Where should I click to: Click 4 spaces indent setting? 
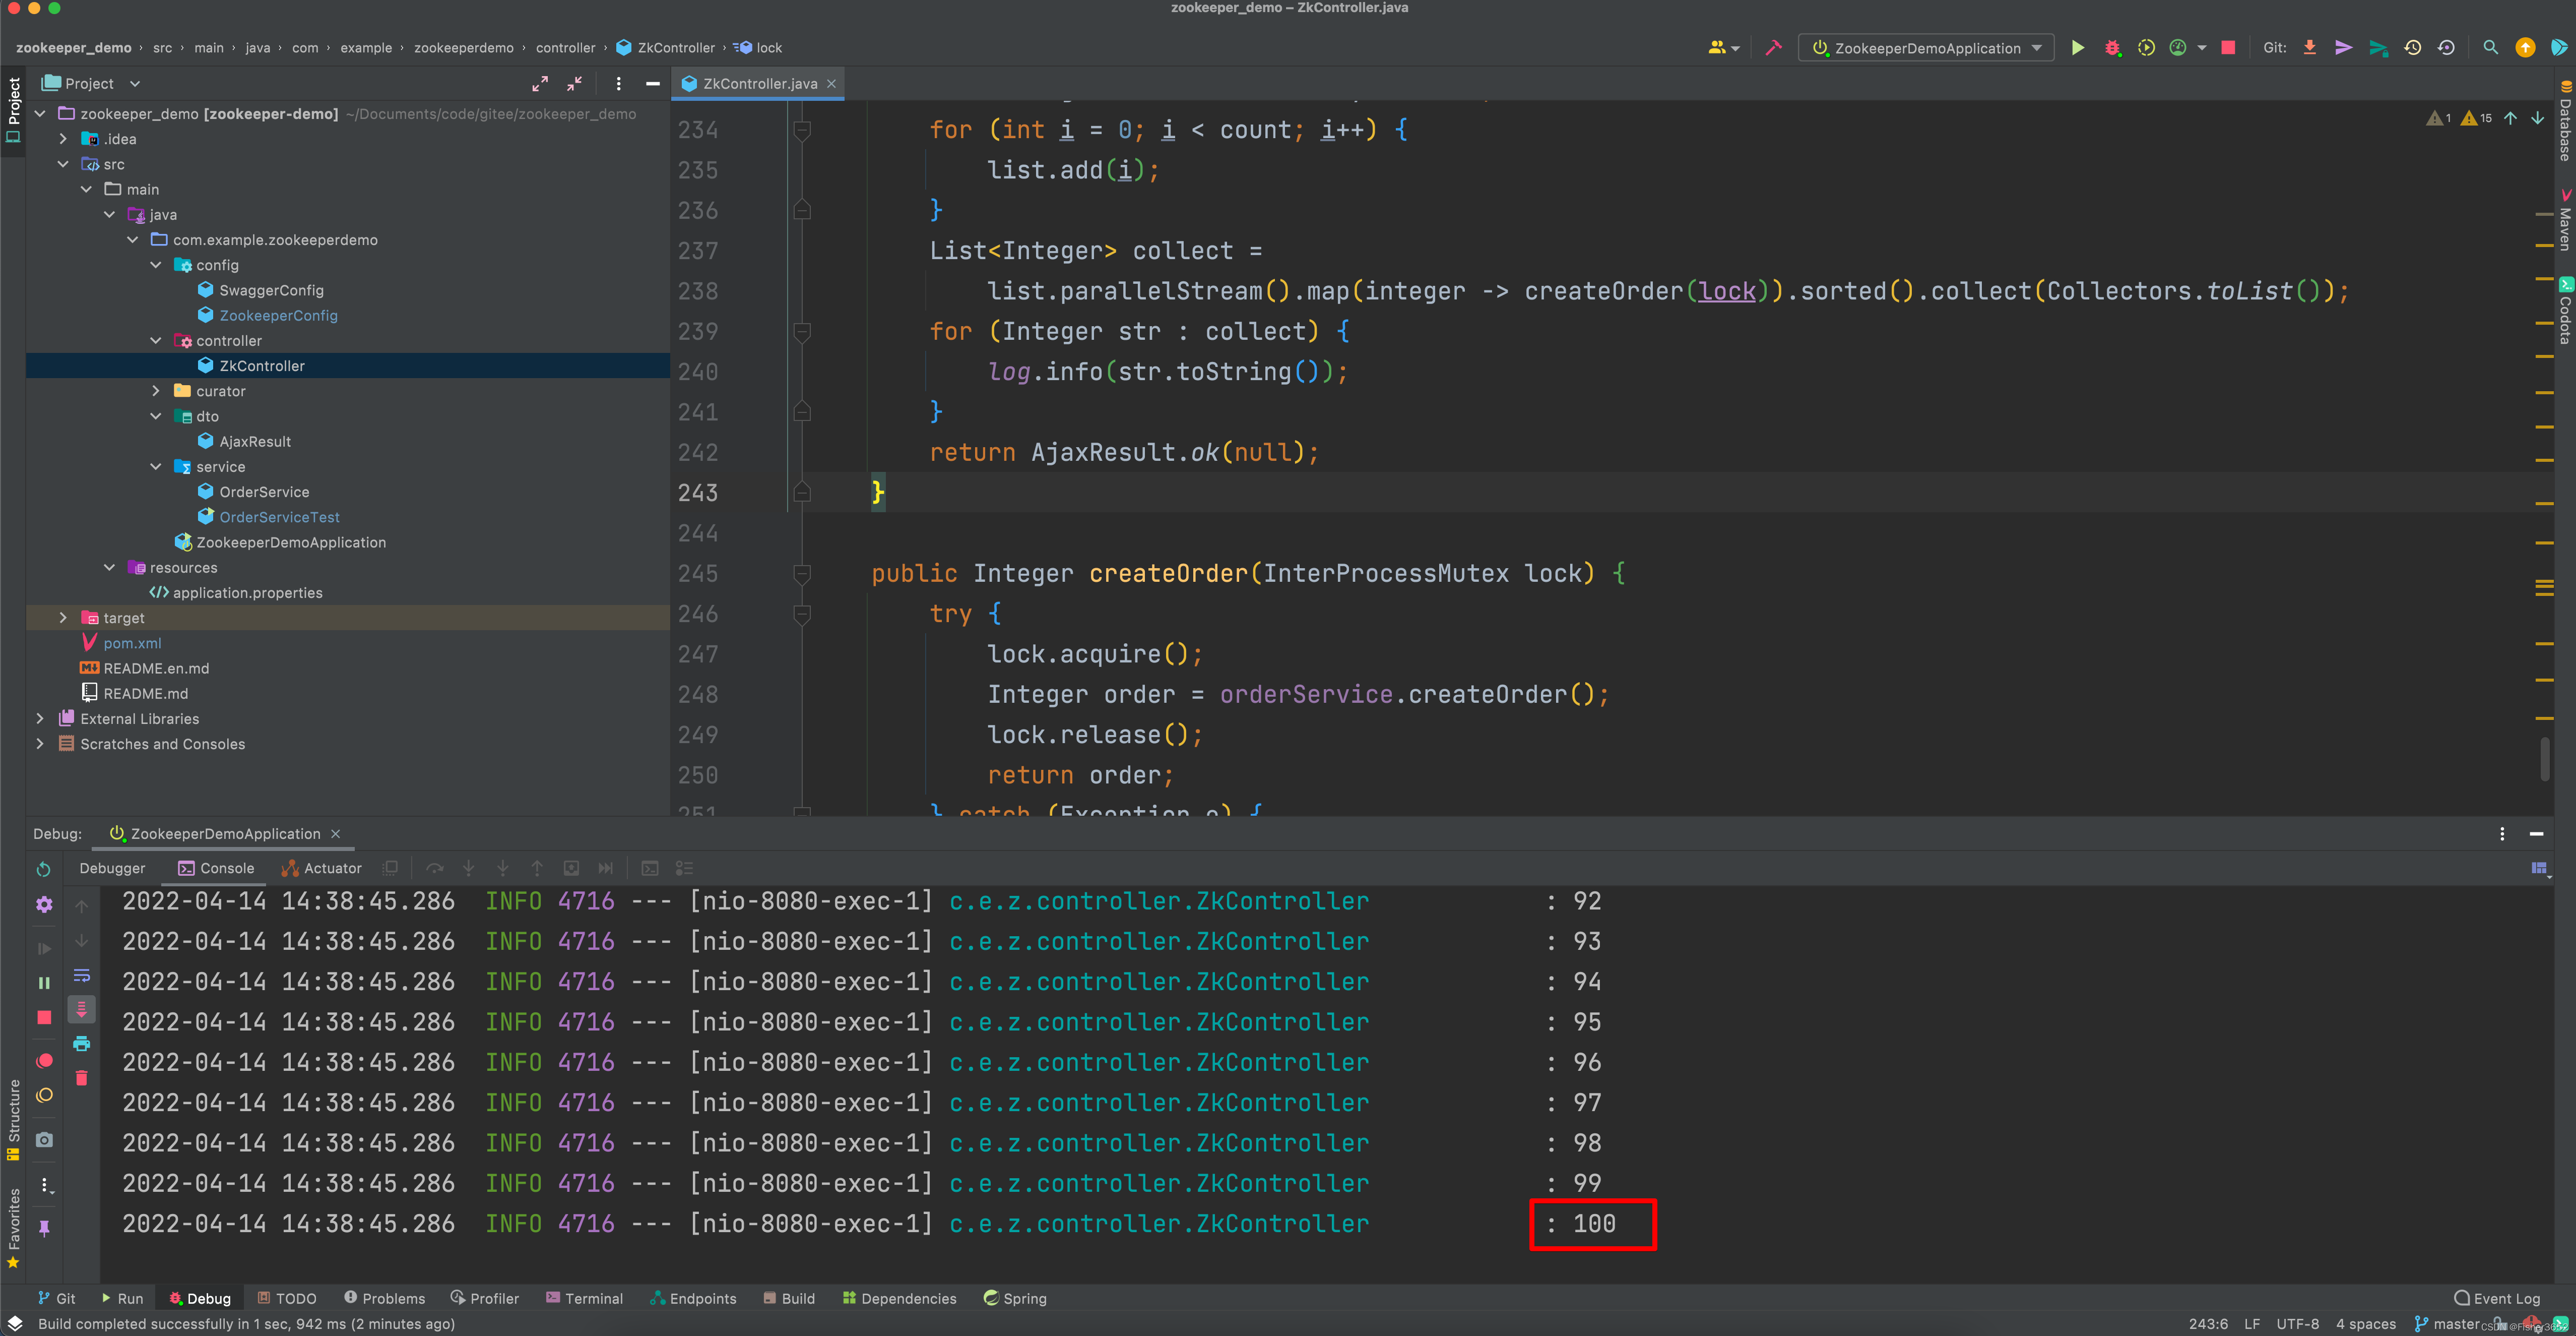[2365, 1324]
